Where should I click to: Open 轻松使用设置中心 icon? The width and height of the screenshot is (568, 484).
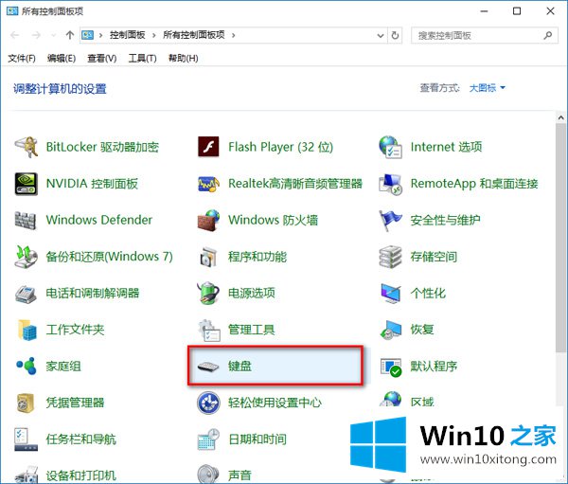(x=208, y=403)
